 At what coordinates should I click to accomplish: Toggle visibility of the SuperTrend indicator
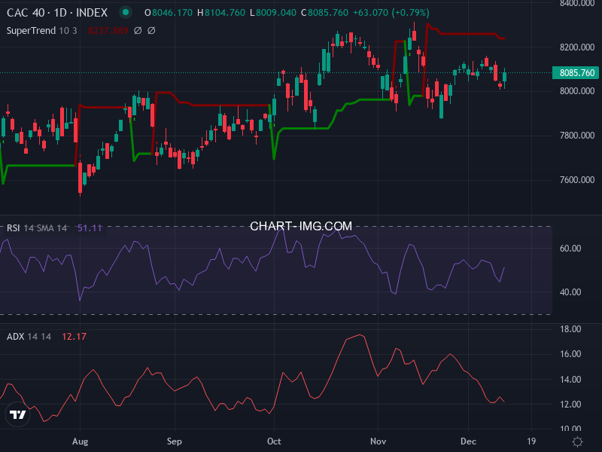tap(138, 31)
